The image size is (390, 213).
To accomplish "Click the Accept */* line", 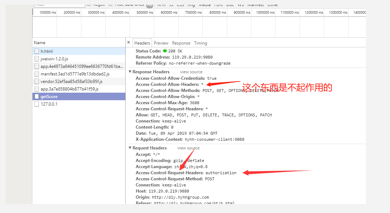I will 148,154.
